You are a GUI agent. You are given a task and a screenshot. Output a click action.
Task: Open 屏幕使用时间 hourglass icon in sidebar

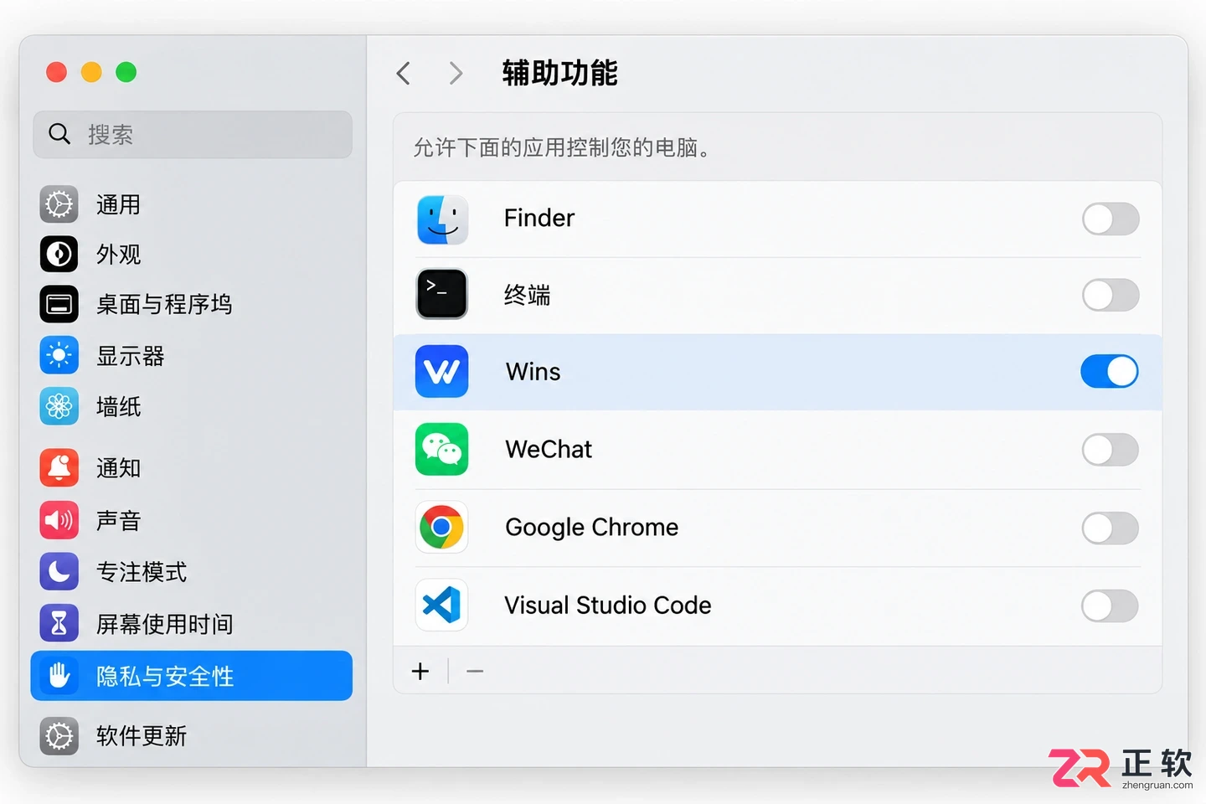[x=59, y=623]
